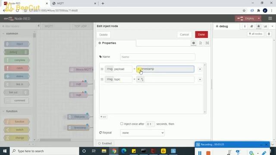Select the inject node in the palette
The width and height of the screenshot is (276, 155).
17,44
